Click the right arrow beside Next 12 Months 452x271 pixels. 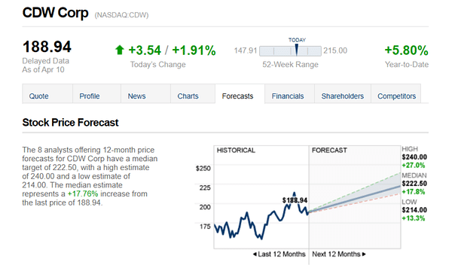[x=364, y=254]
